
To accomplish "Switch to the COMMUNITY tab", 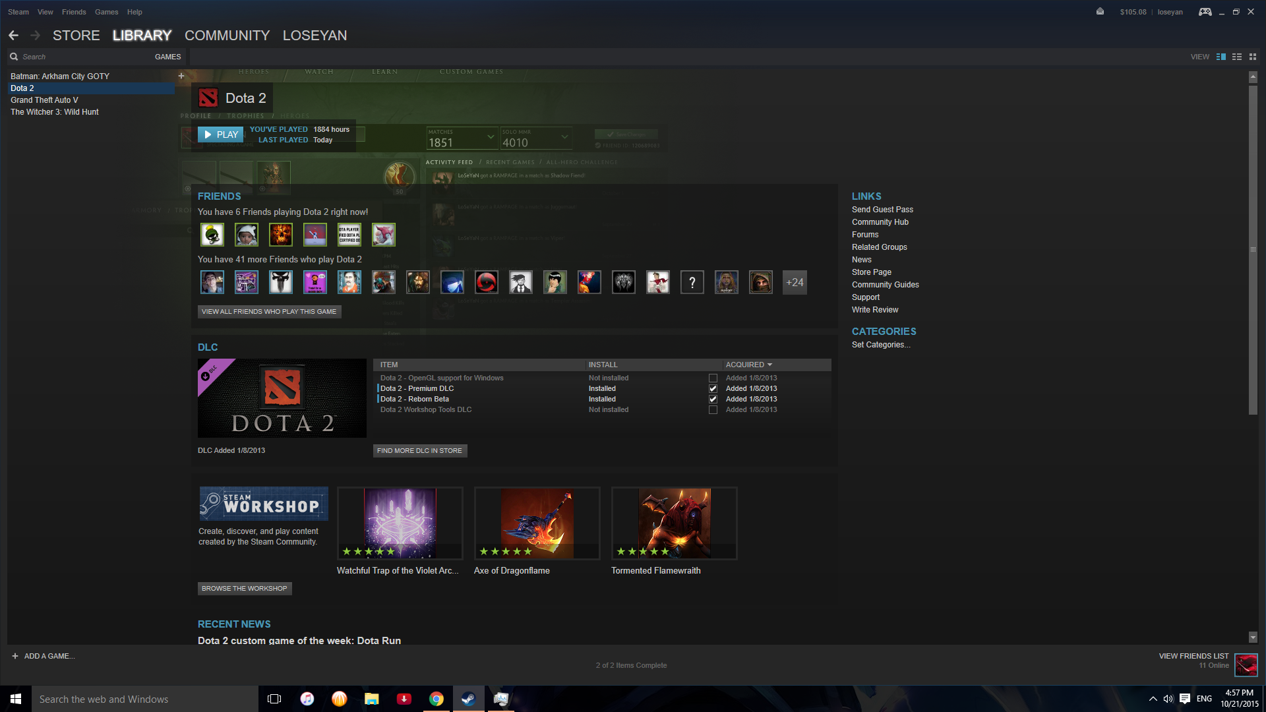I will click(x=227, y=36).
